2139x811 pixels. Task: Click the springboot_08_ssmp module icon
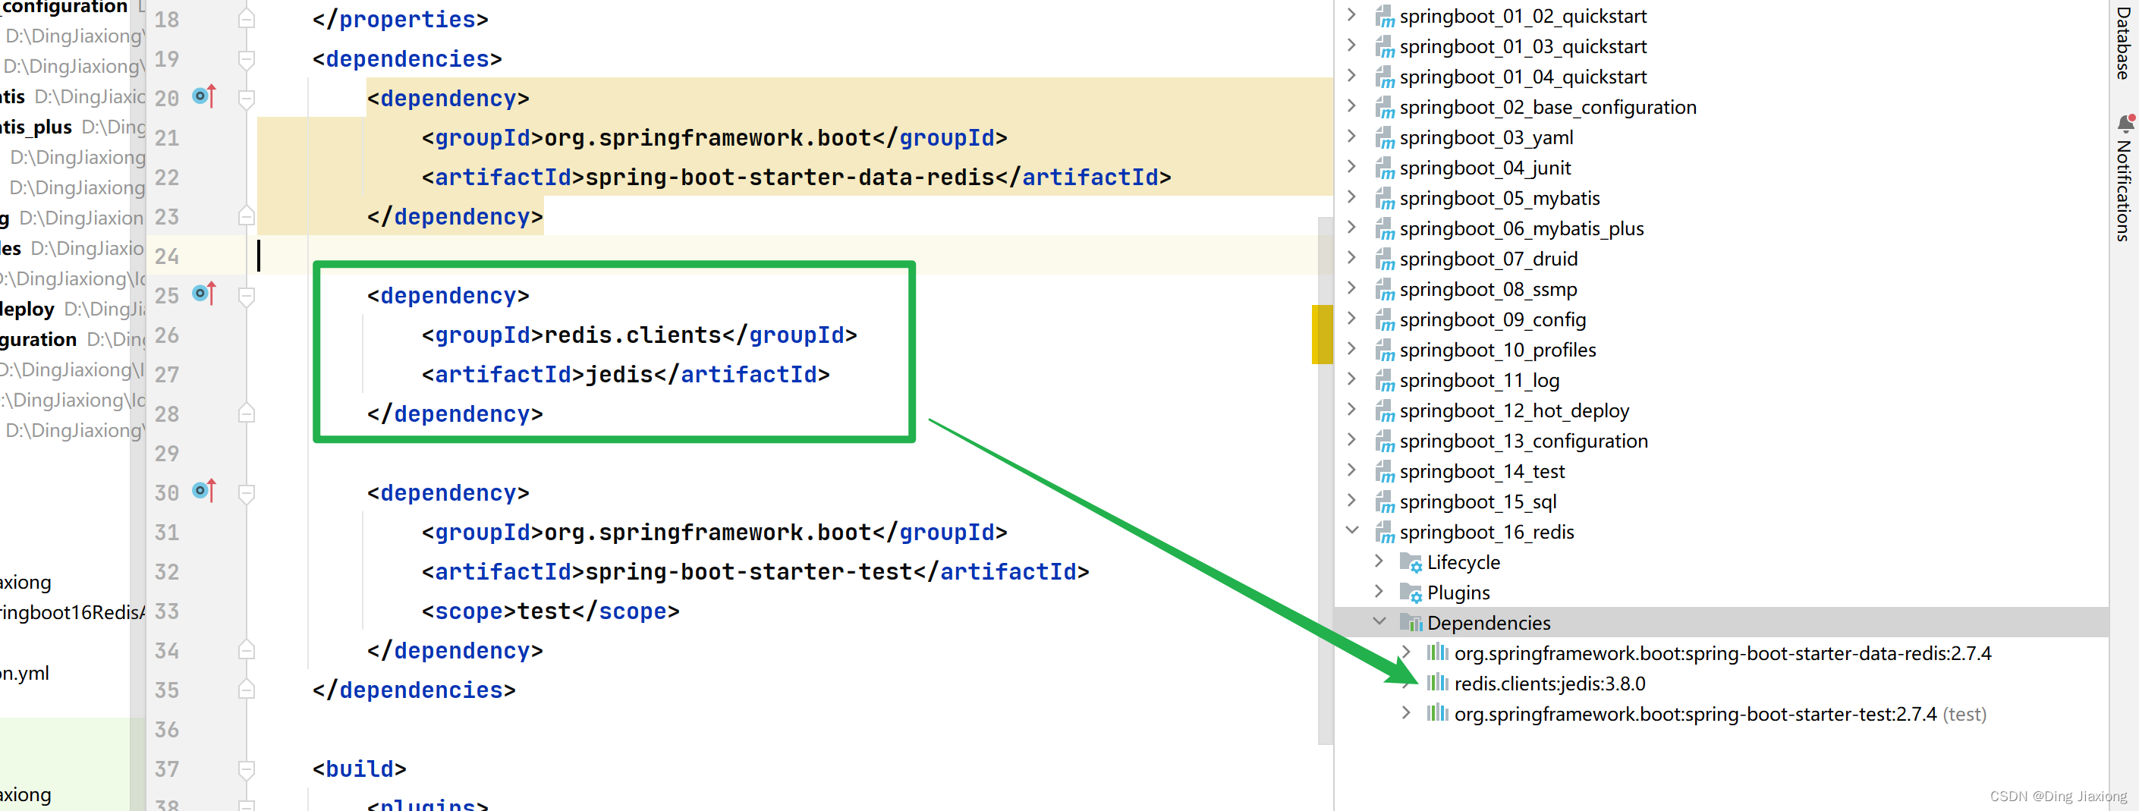1384,290
